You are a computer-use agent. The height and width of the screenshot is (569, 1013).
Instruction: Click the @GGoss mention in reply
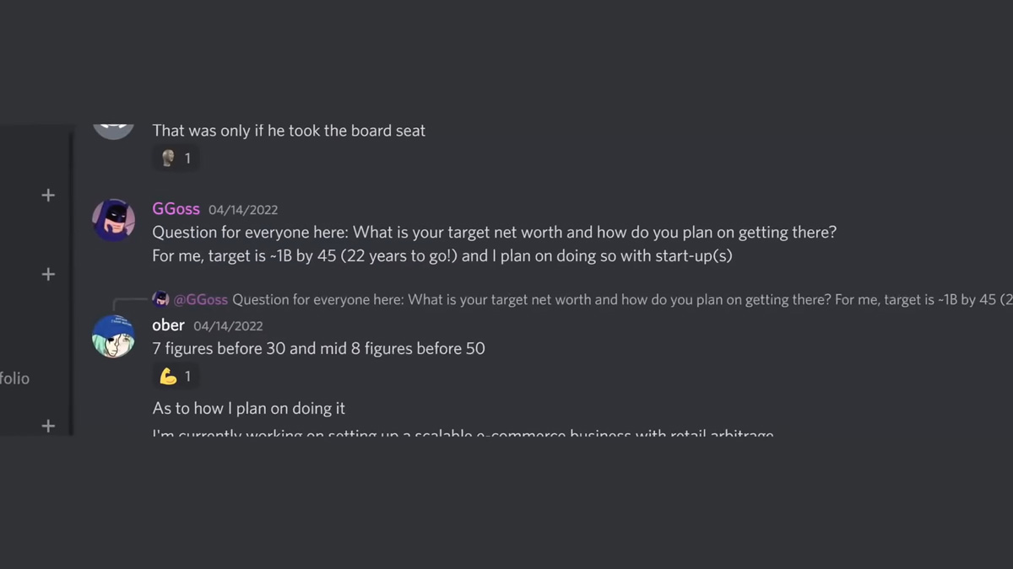coord(201,299)
